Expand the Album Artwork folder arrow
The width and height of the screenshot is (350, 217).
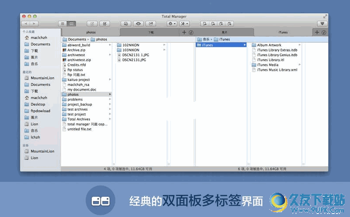click(299, 45)
